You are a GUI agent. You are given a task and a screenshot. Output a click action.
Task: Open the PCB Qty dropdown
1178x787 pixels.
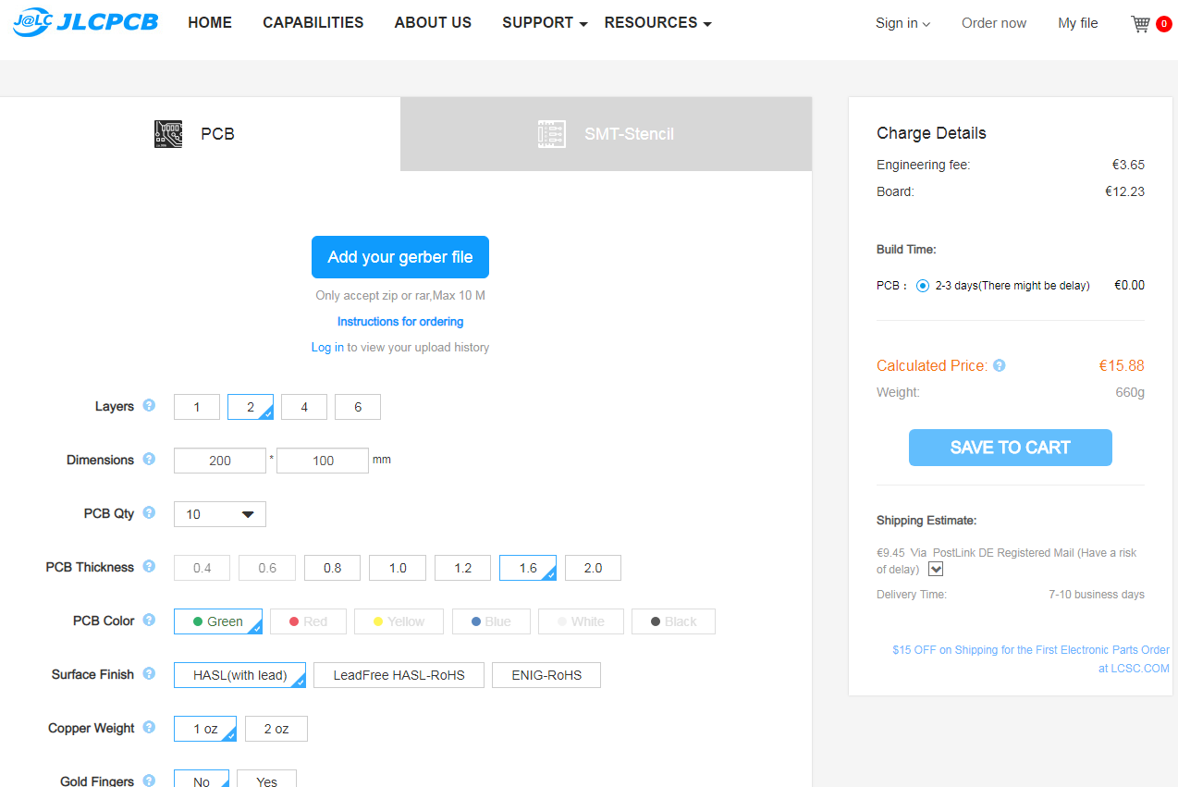[220, 514]
